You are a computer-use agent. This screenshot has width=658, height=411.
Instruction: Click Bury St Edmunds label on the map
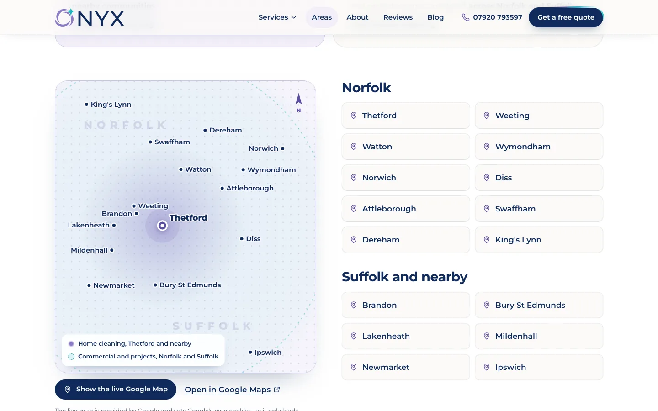coord(190,285)
